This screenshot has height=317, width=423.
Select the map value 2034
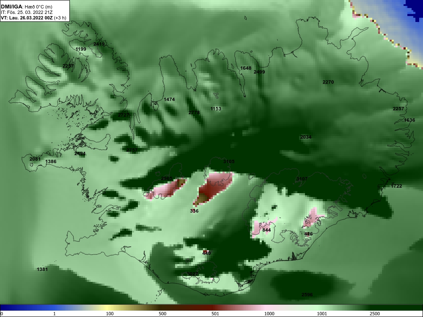click(x=306, y=137)
